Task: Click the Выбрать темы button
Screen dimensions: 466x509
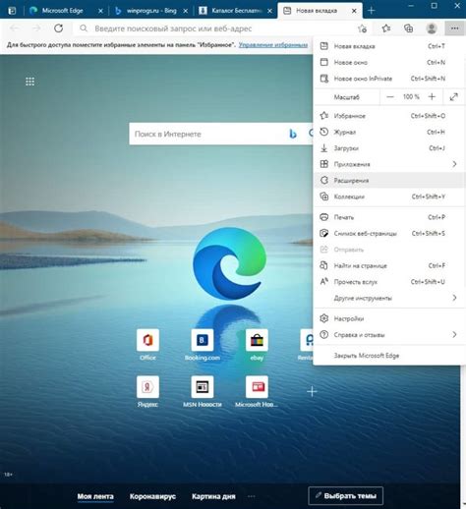Action: [x=345, y=496]
